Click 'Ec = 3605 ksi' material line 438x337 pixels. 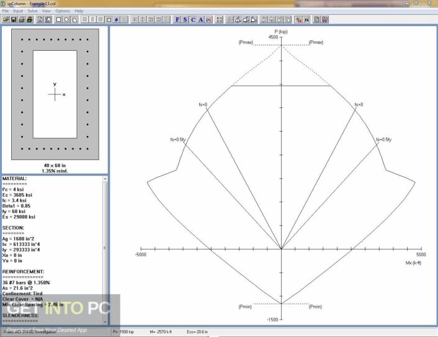pyautogui.click(x=17, y=195)
